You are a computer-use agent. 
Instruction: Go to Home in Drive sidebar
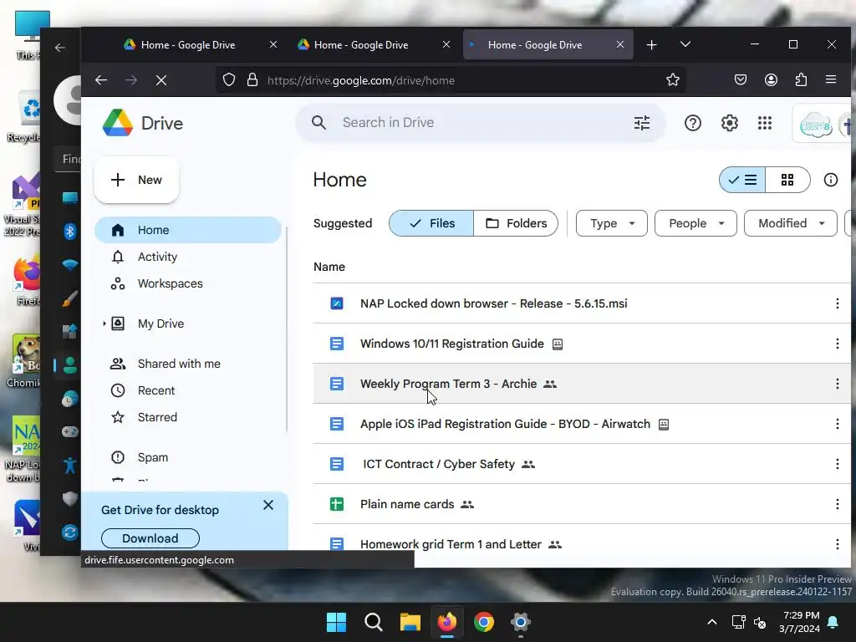tap(188, 230)
